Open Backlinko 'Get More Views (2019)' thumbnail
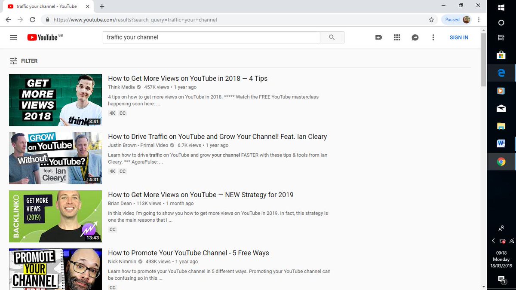The width and height of the screenshot is (516, 290). pyautogui.click(x=55, y=216)
